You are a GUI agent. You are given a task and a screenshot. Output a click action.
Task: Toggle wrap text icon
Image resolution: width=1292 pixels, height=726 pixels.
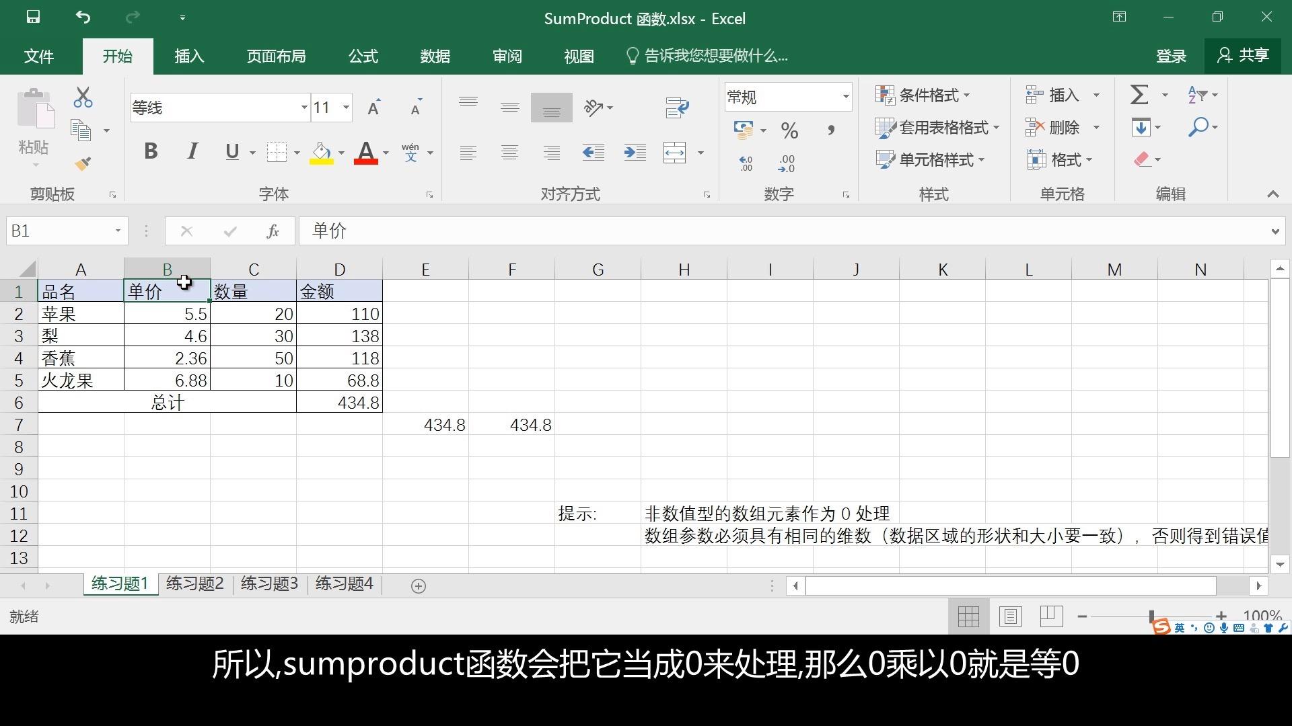click(678, 108)
